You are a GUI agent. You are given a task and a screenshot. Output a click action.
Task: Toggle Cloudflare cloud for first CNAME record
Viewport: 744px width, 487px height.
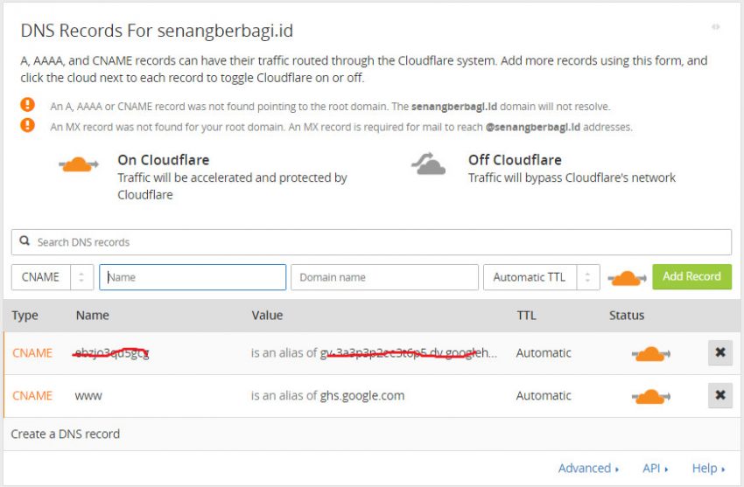(650, 353)
